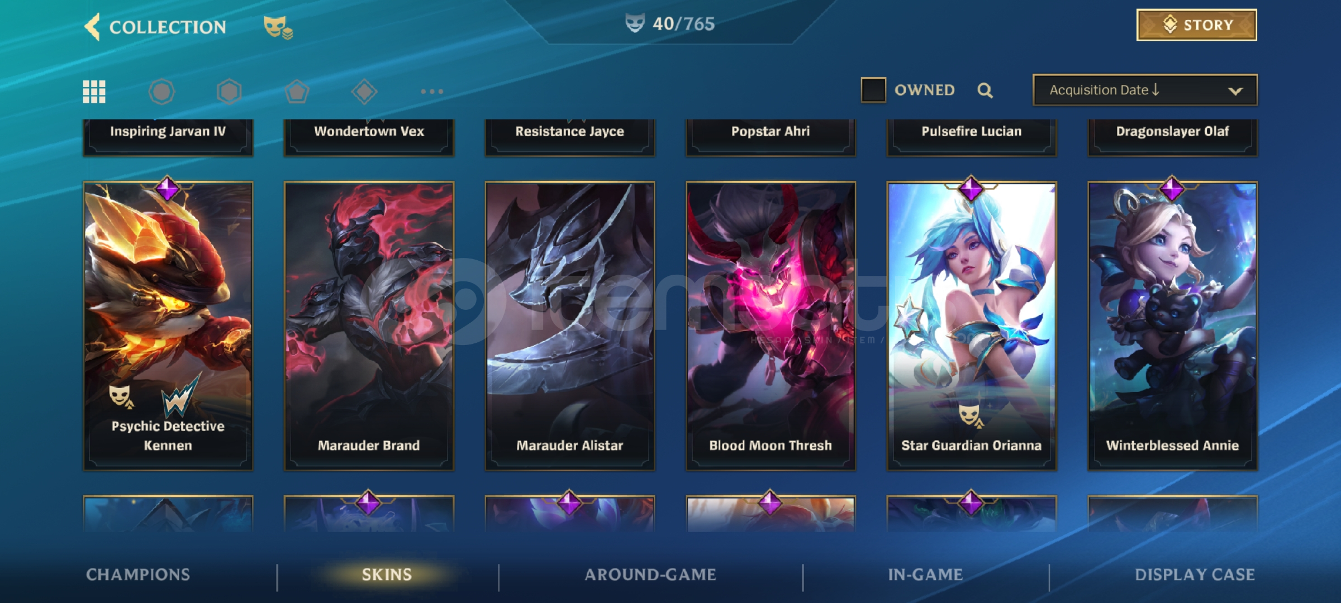Go back via the Collection arrow
Screen dimensions: 1341x603
pyautogui.click(x=92, y=27)
